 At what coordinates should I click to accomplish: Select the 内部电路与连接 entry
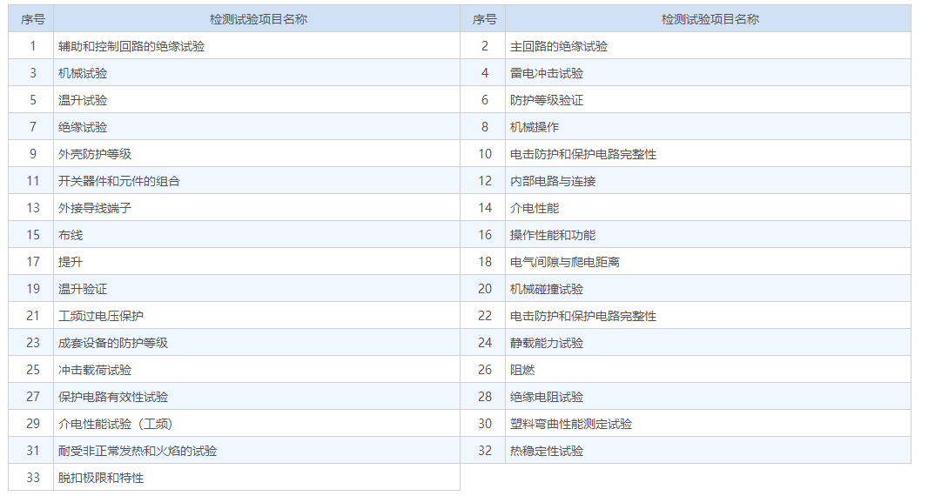(553, 181)
